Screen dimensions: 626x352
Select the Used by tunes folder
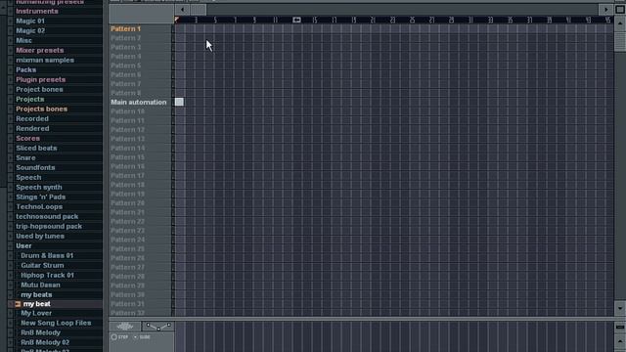tap(40, 236)
